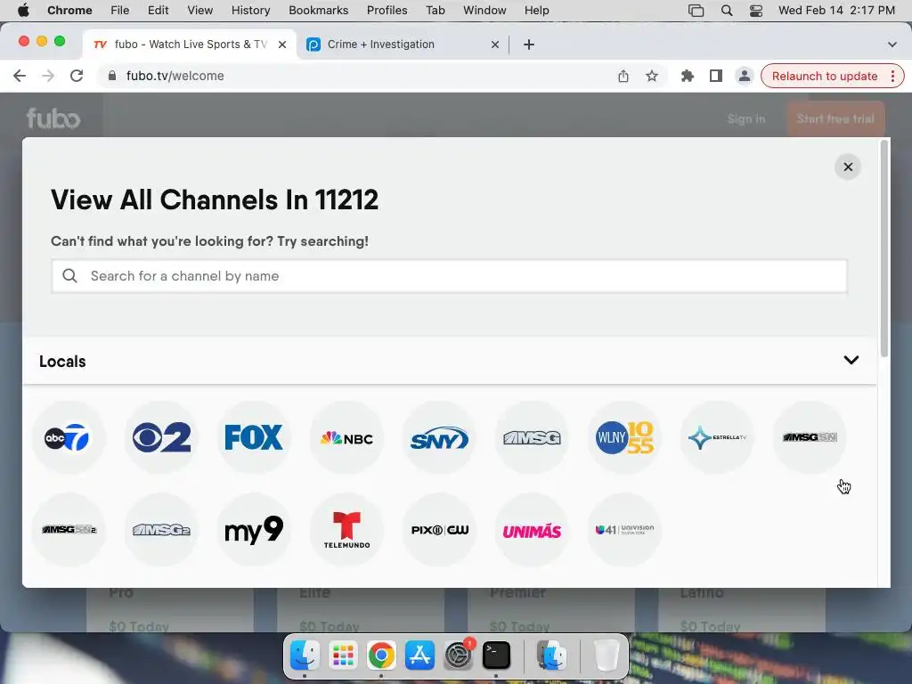Image resolution: width=912 pixels, height=684 pixels.
Task: Click the MSG channel logo in first row
Action: 532,437
